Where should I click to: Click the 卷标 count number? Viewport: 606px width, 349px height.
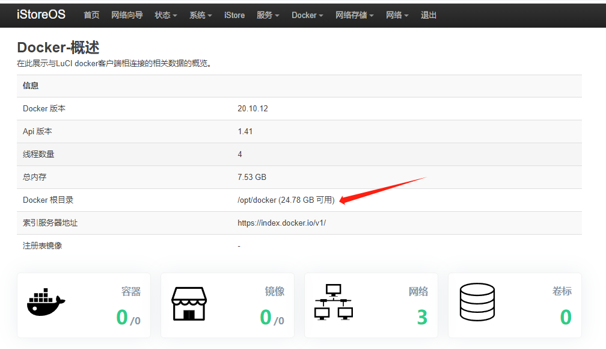click(565, 317)
